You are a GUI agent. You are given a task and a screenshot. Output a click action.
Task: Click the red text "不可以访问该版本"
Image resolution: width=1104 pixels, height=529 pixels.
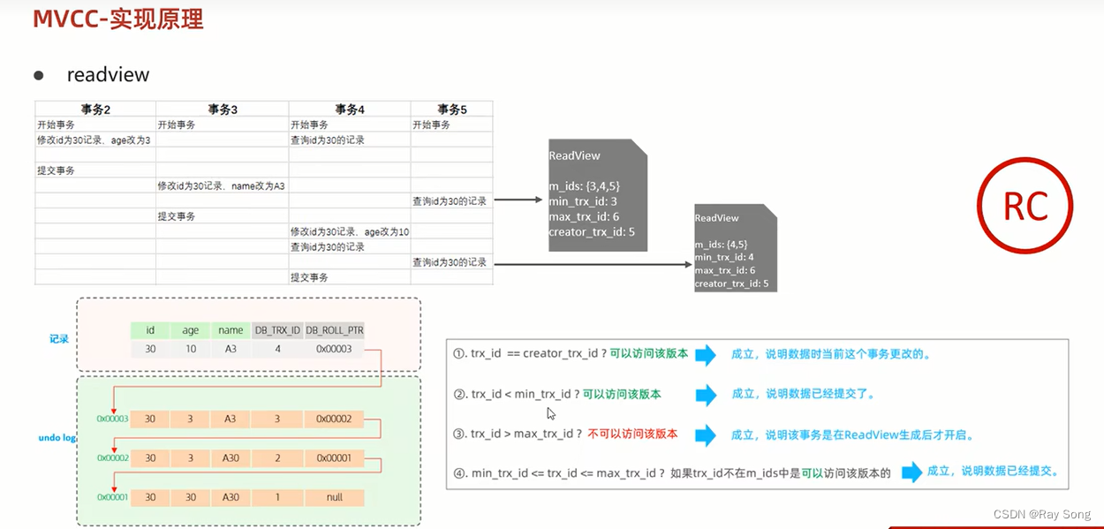(631, 434)
